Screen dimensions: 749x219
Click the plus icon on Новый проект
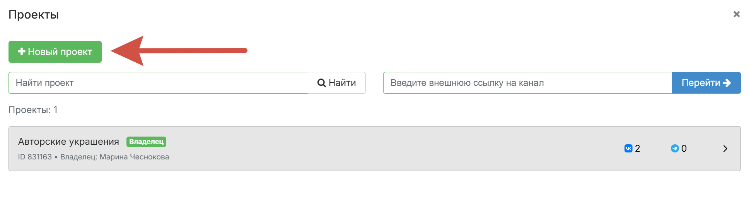click(22, 51)
